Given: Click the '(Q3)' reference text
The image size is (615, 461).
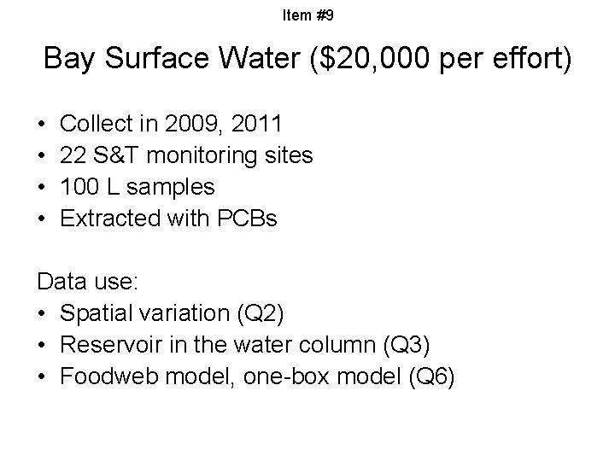Looking at the screenshot, I should click(x=407, y=346).
